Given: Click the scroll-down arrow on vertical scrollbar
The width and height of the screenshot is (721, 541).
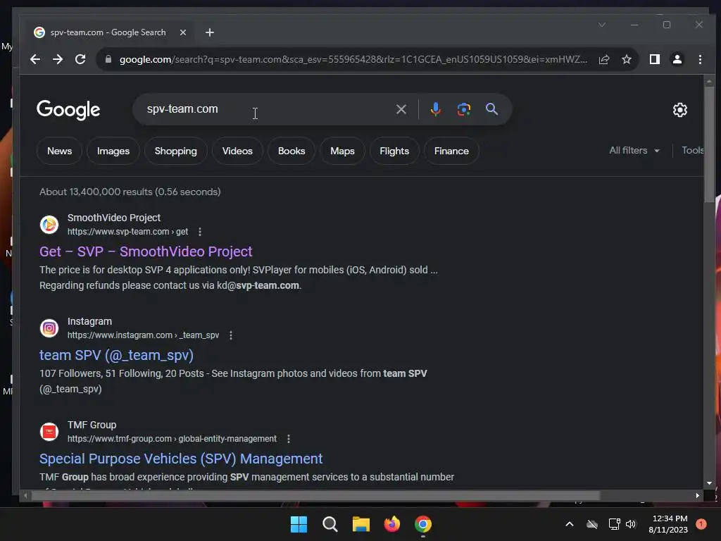Looking at the screenshot, I should tap(709, 483).
